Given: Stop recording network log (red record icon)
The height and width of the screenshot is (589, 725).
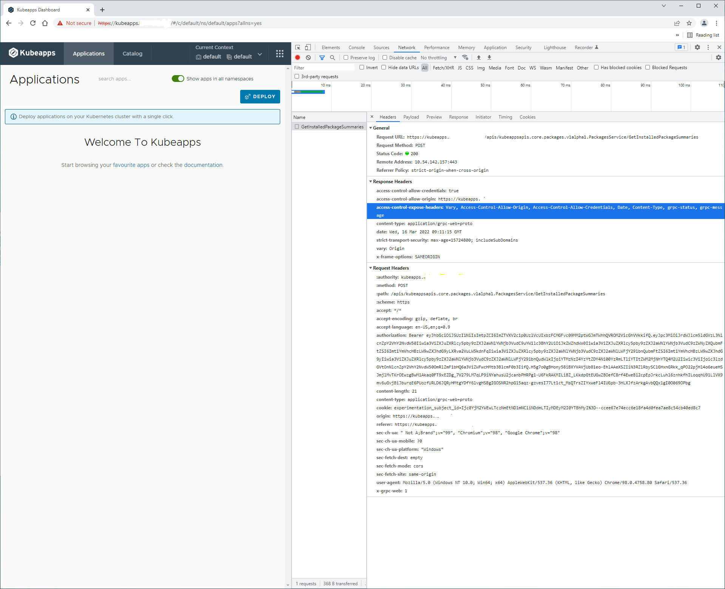Looking at the screenshot, I should [x=298, y=57].
